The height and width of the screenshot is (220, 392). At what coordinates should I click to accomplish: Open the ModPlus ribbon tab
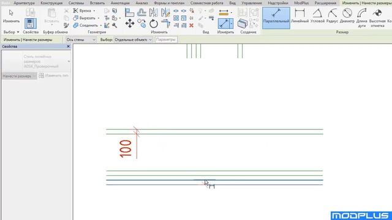pyautogui.click(x=301, y=3)
